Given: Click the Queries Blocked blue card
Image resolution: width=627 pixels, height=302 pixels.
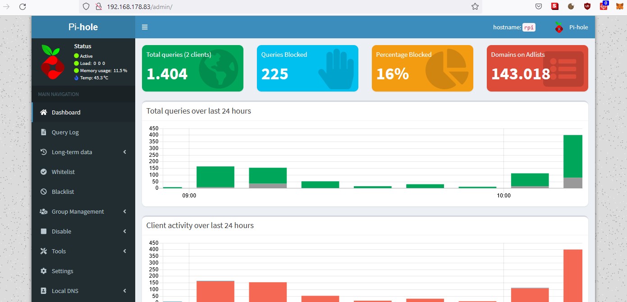Looking at the screenshot, I should (x=307, y=68).
